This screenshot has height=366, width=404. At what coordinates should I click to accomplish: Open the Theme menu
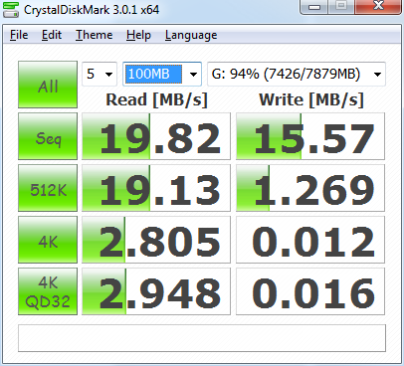coord(94,35)
